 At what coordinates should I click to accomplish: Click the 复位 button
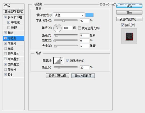pyautogui.click(x=129, y=12)
